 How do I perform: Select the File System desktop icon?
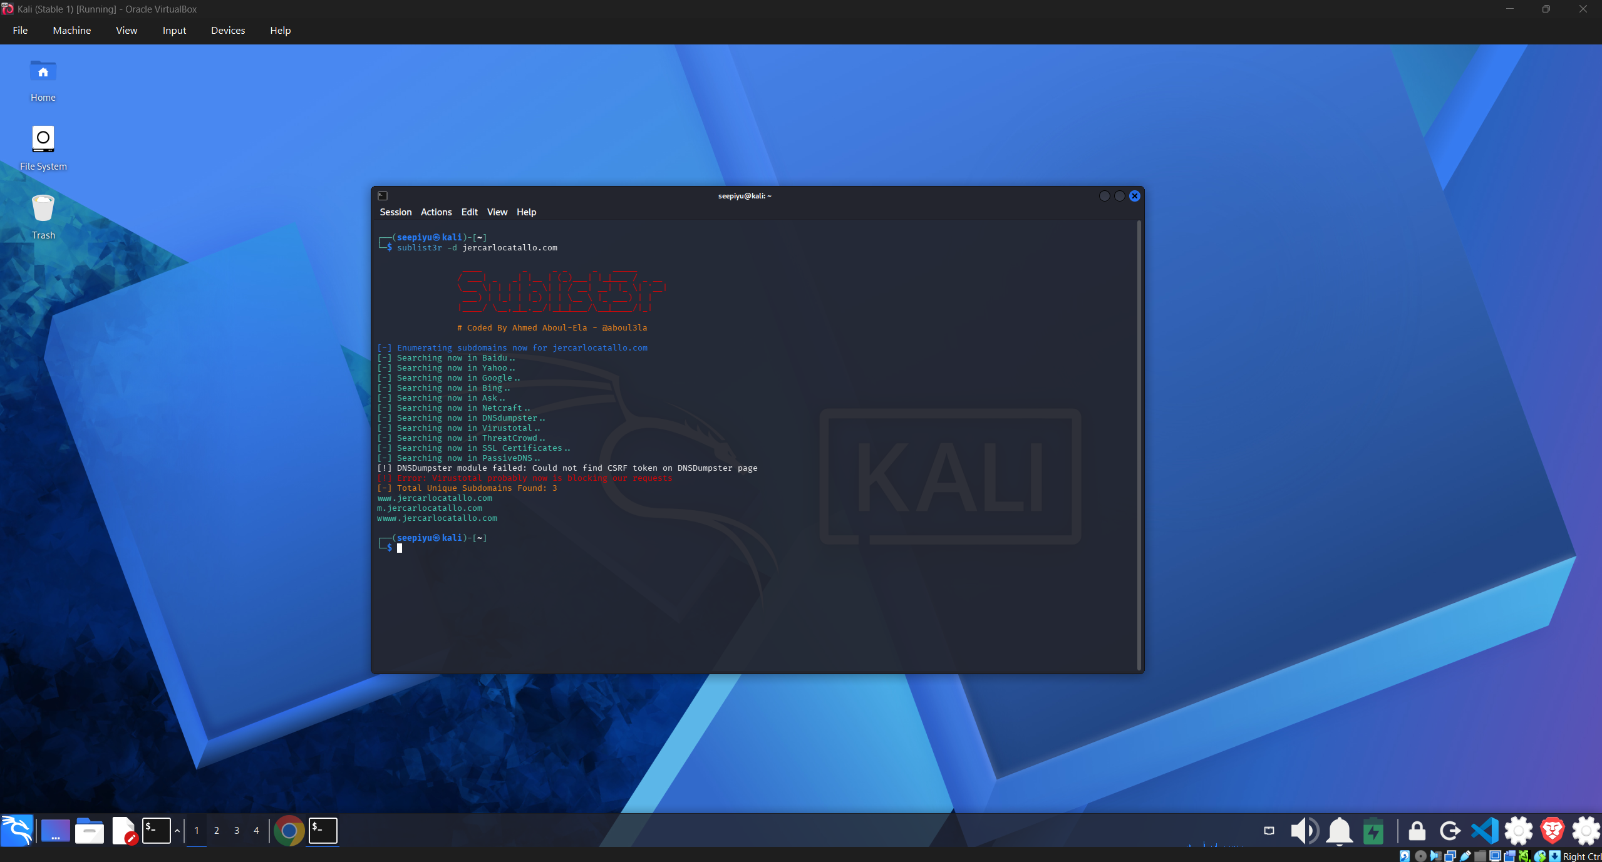pyautogui.click(x=43, y=148)
